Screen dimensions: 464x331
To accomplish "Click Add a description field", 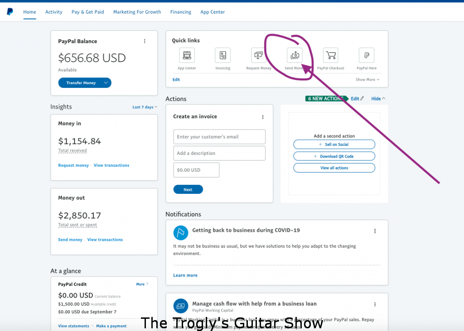I will click(x=219, y=153).
